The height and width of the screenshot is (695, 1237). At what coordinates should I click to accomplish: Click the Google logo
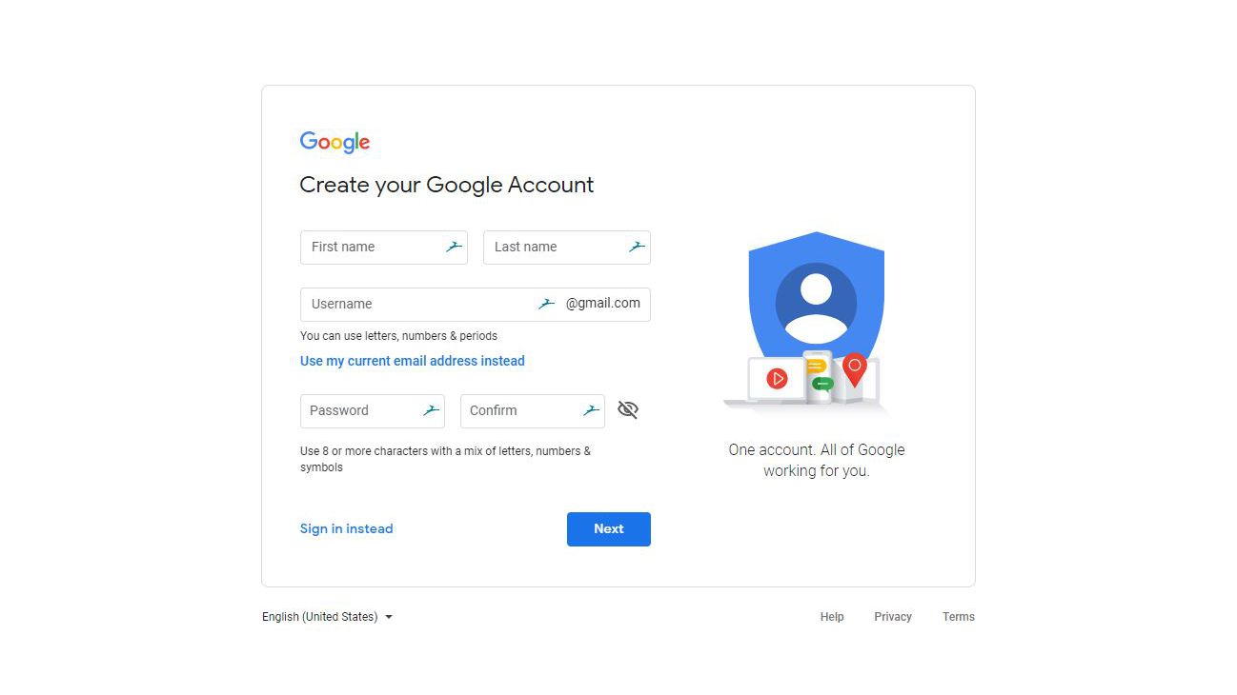click(x=335, y=142)
